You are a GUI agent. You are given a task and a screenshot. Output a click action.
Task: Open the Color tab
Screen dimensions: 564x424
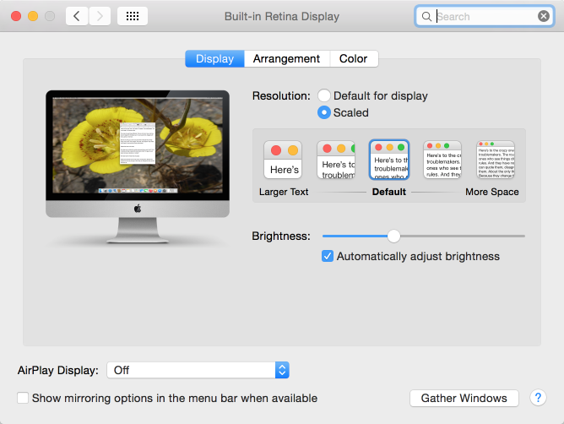coord(354,58)
